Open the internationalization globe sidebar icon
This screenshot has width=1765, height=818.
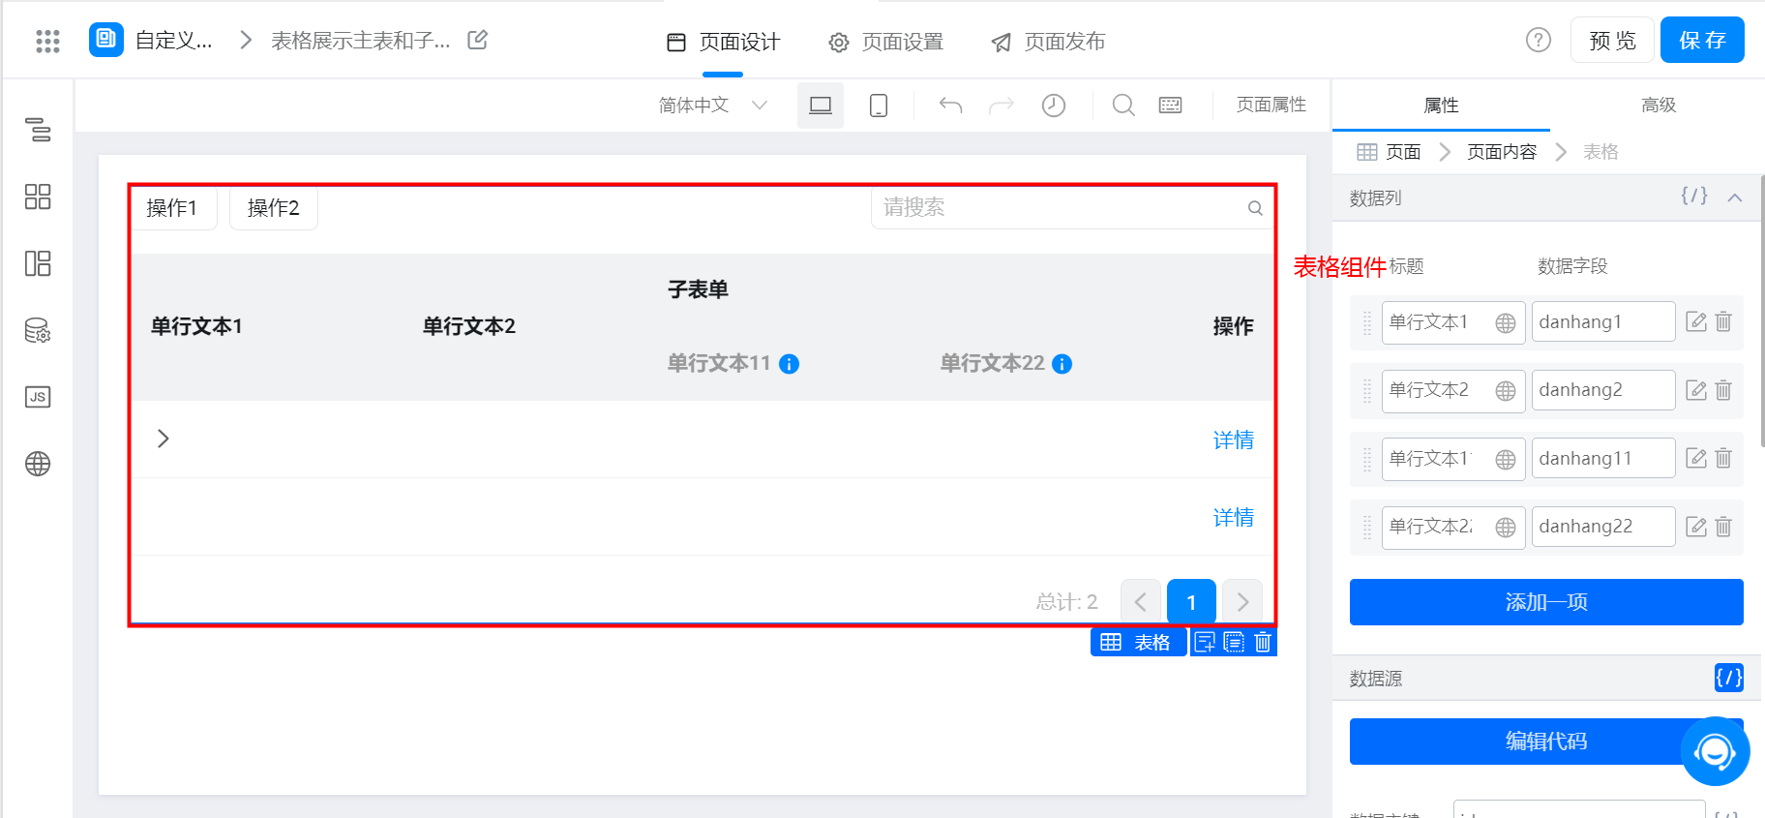click(38, 464)
